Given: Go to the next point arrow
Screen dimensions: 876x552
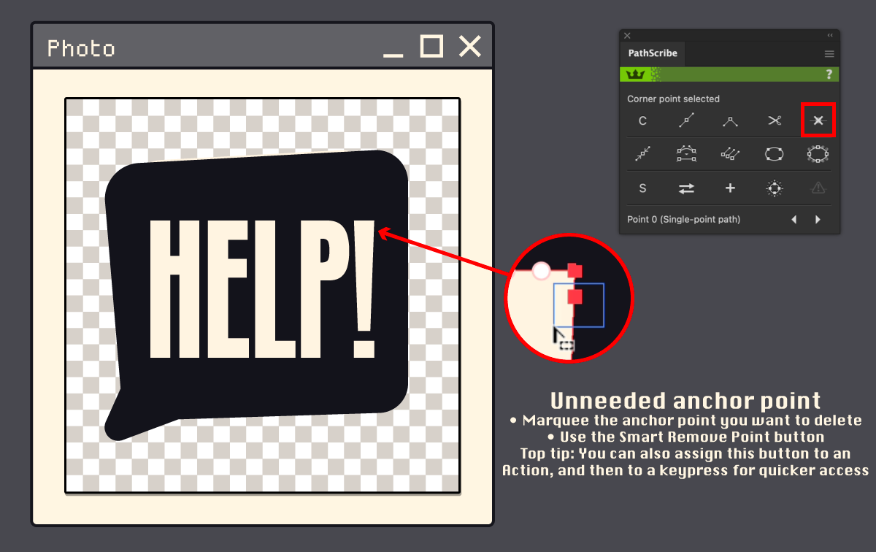Looking at the screenshot, I should click(x=818, y=220).
